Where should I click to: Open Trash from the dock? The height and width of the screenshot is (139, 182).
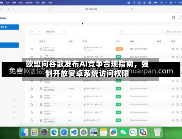[157, 132]
